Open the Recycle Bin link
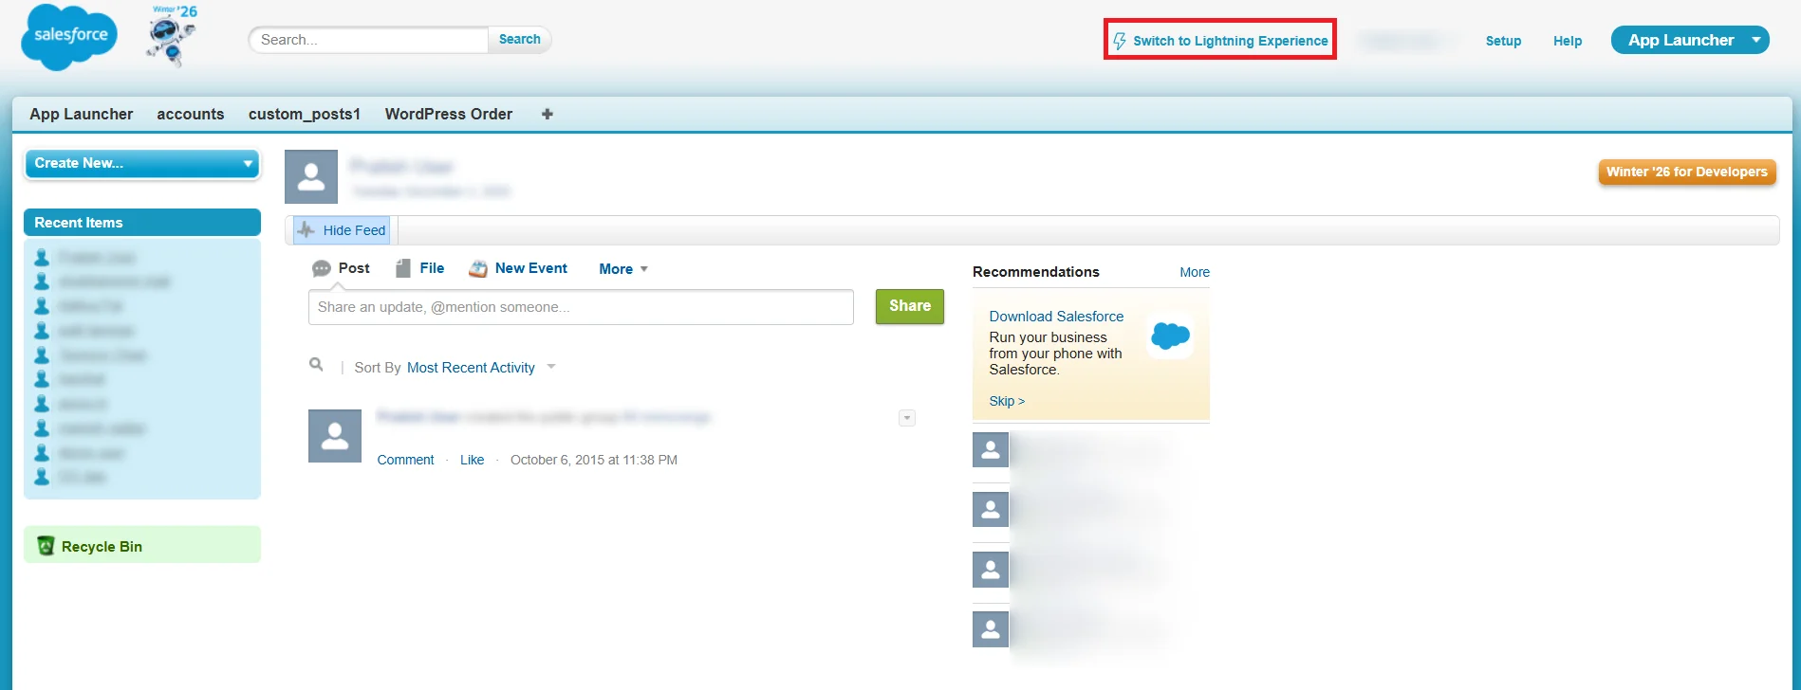1801x690 pixels. (x=102, y=547)
